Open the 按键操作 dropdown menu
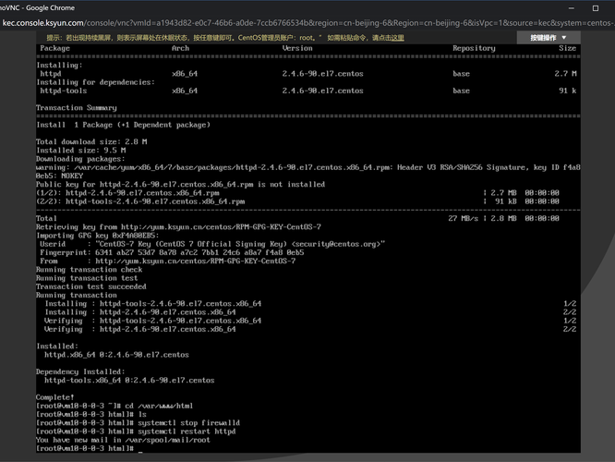 (549, 38)
